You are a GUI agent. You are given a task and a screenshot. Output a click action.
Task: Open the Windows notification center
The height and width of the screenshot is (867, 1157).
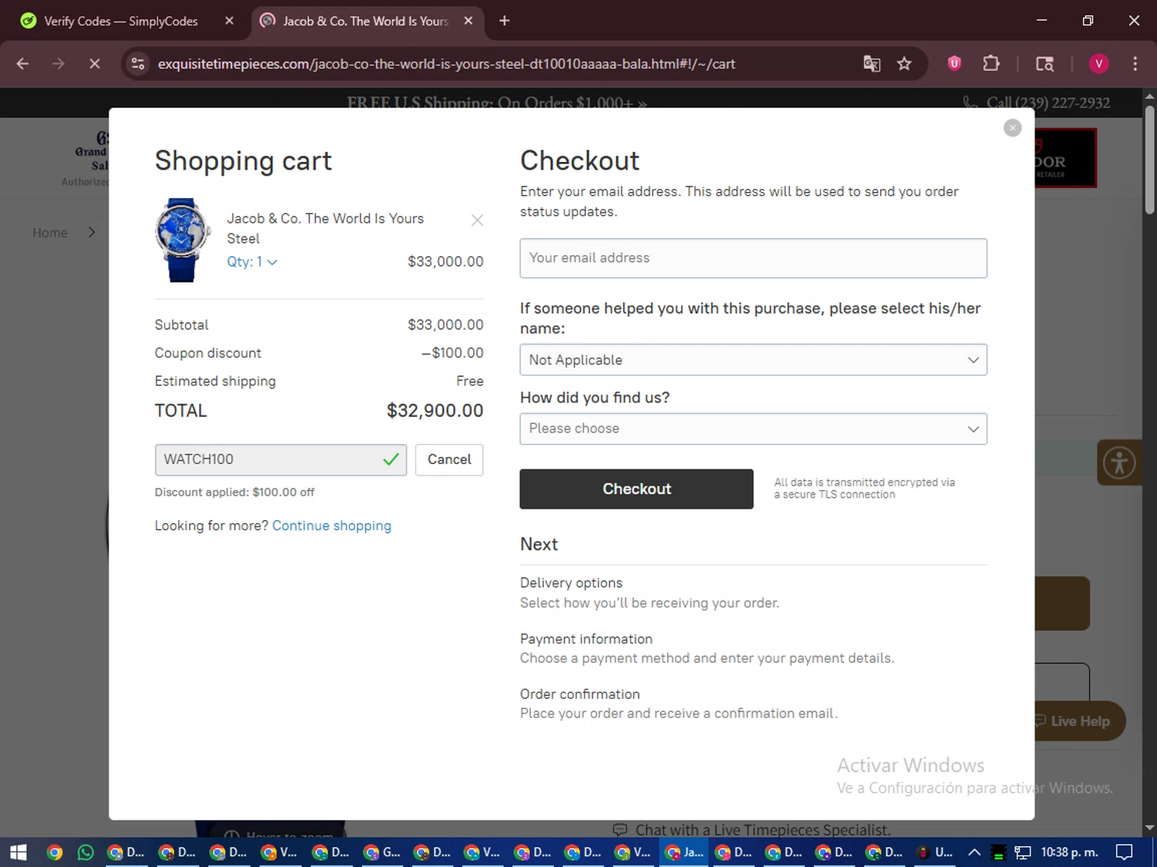[x=1125, y=852]
